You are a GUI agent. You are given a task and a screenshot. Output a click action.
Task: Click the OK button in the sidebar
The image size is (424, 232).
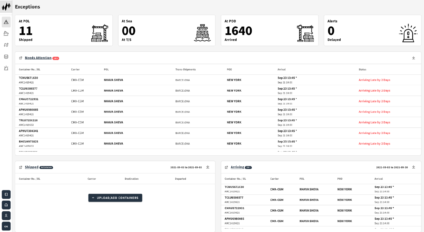tap(6, 226)
